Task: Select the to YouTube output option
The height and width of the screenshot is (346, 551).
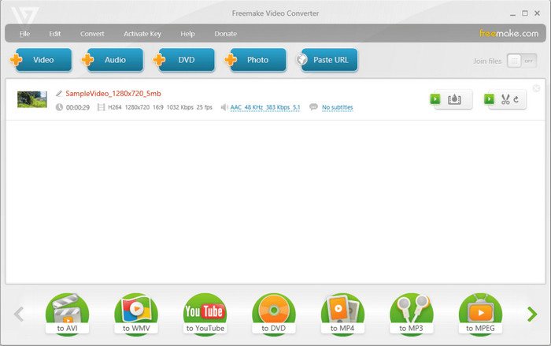Action: click(205, 314)
